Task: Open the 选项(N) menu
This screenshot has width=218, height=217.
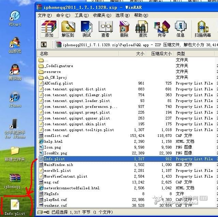Action: (x=122, y=15)
